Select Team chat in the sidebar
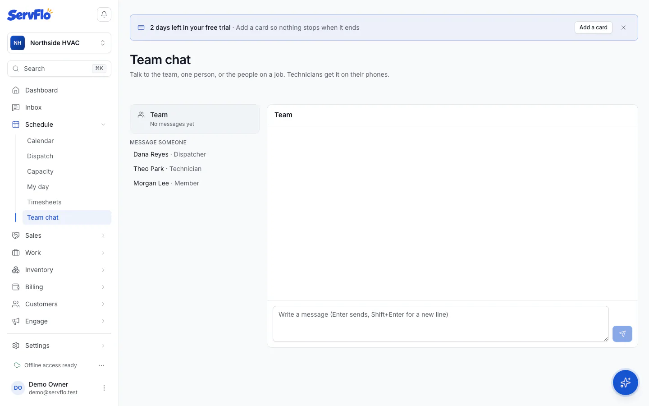This screenshot has height=406, width=649. pos(67,217)
